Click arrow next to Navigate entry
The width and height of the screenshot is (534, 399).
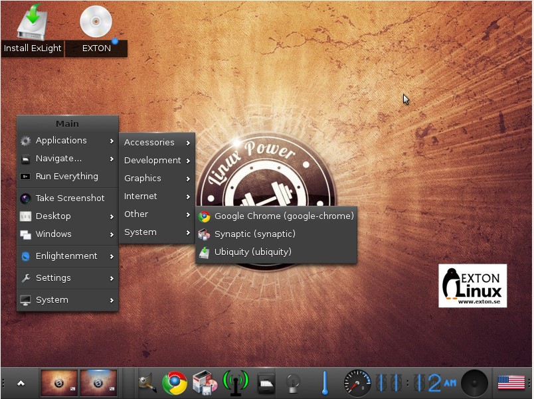pos(112,159)
